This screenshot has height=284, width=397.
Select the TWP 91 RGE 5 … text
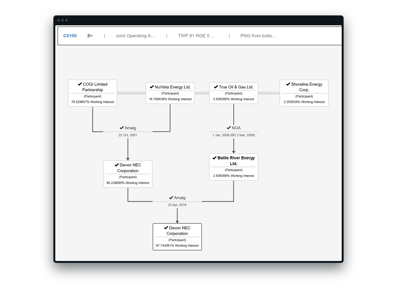click(x=197, y=36)
